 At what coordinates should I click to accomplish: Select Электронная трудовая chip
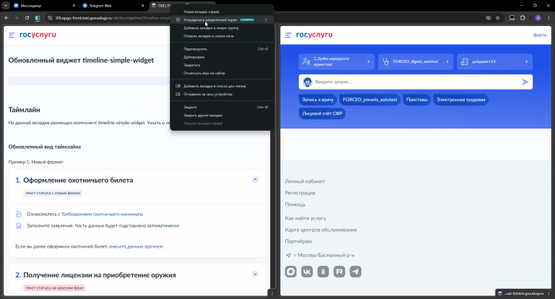461,100
